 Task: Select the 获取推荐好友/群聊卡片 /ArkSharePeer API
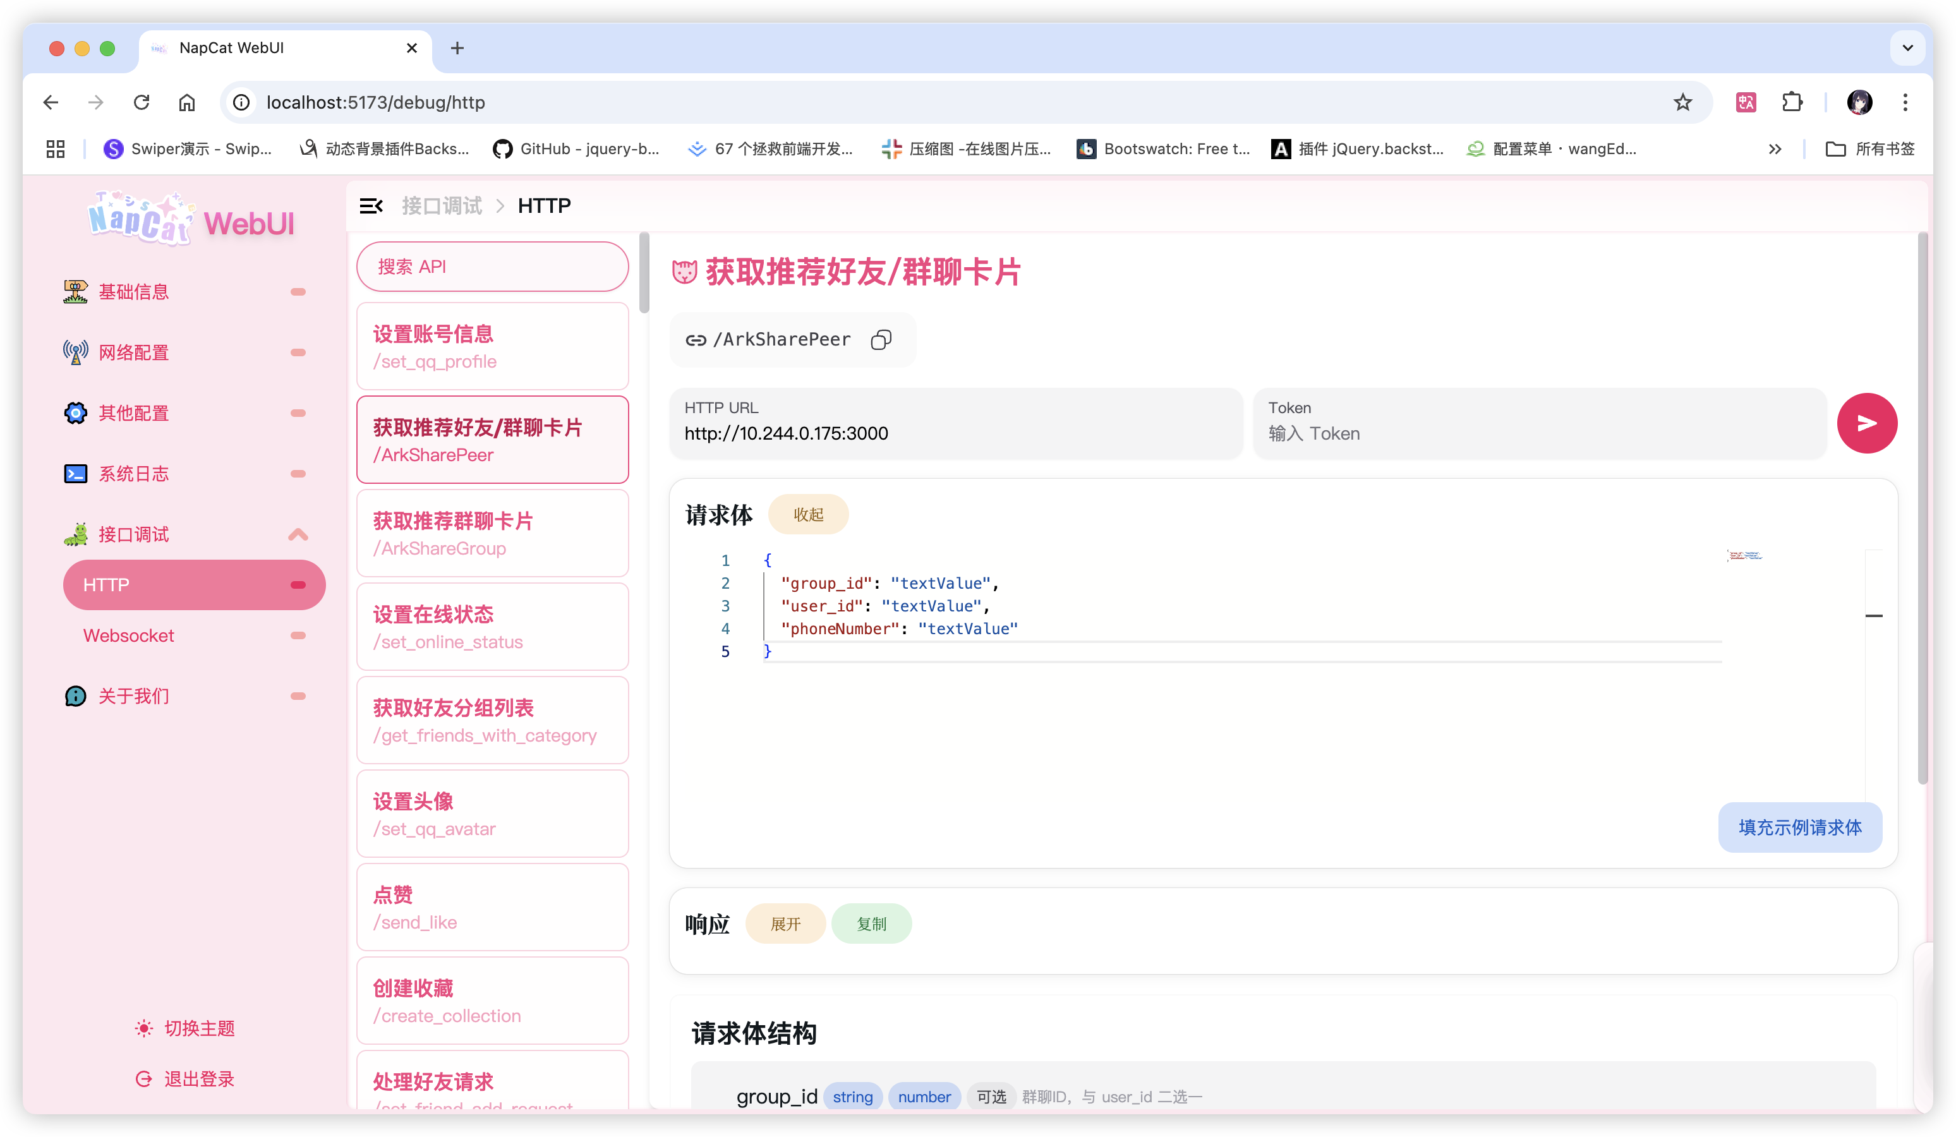pyautogui.click(x=492, y=440)
